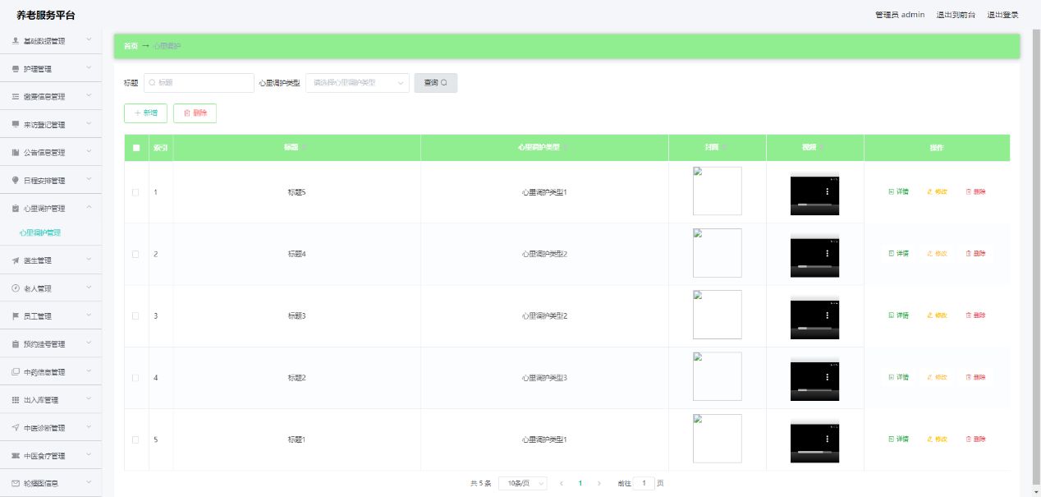
Task: Expand 老人管理 using its chevron
Action: point(89,288)
